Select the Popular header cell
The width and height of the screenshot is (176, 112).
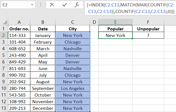pyautogui.click(x=115, y=29)
